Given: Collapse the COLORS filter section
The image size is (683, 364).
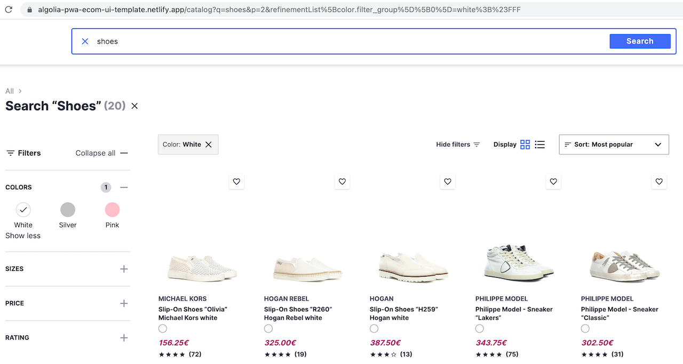Looking at the screenshot, I should click(124, 187).
